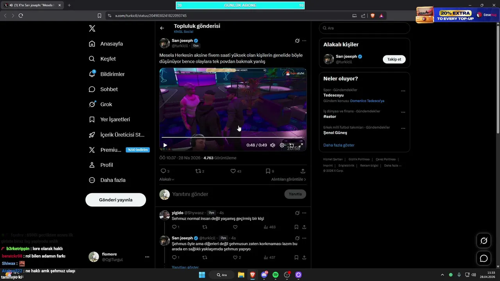
Task: Open options for Şenol Güneş trend
Action: point(403,128)
